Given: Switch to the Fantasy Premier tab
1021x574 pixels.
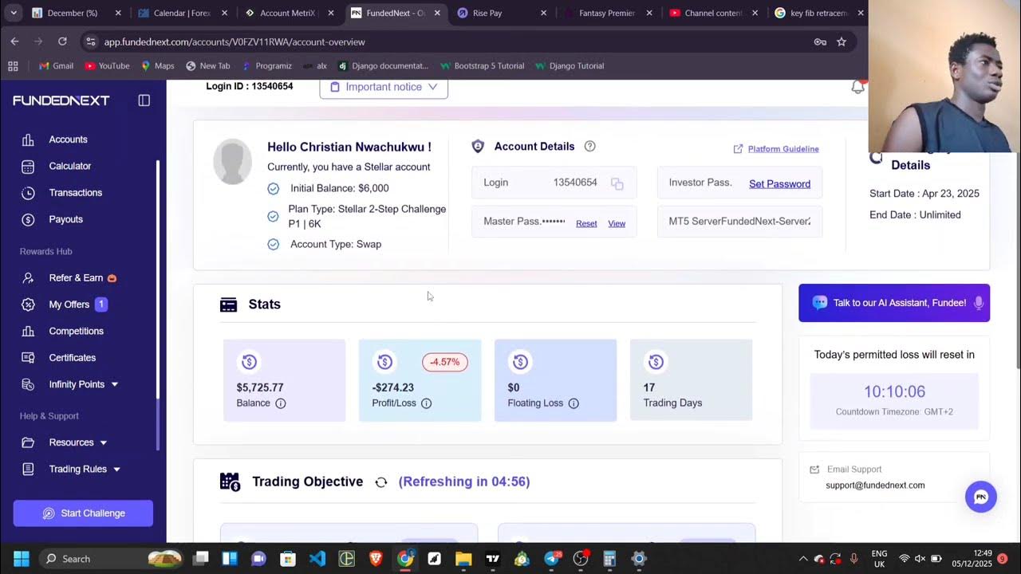Looking at the screenshot, I should pos(609,13).
